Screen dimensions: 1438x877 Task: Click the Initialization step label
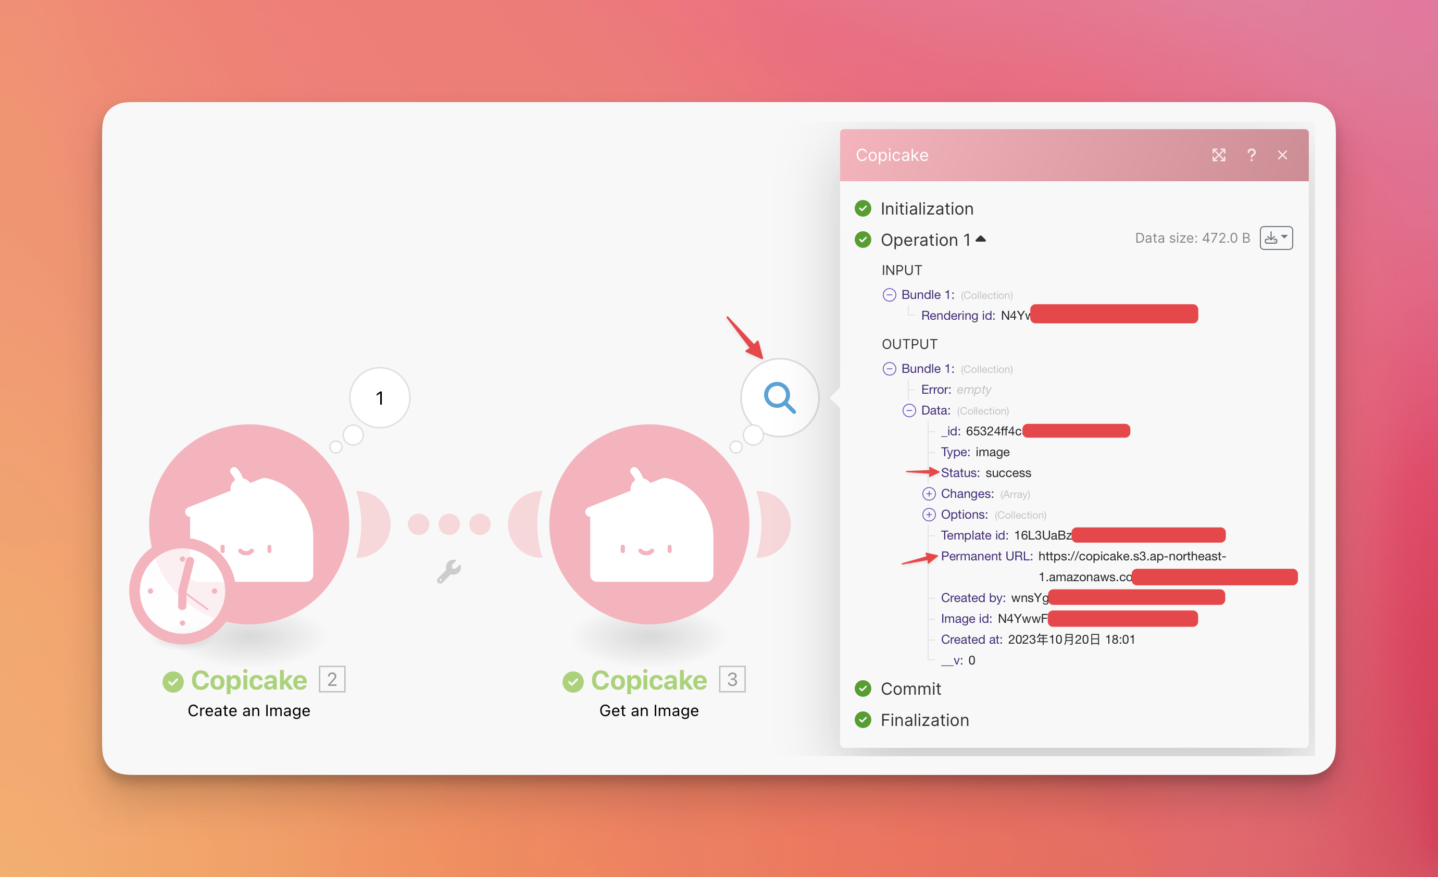point(927,208)
